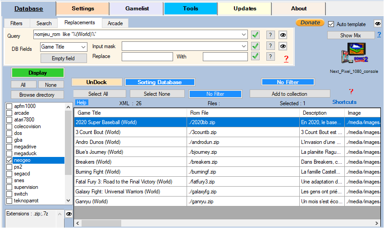The height and width of the screenshot is (228, 384).
Task: Click the green checkmark beside Input mask
Action: tap(256, 46)
